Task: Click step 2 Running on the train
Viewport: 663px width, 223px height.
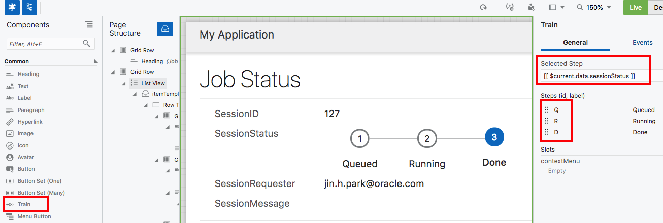Action: 427,138
